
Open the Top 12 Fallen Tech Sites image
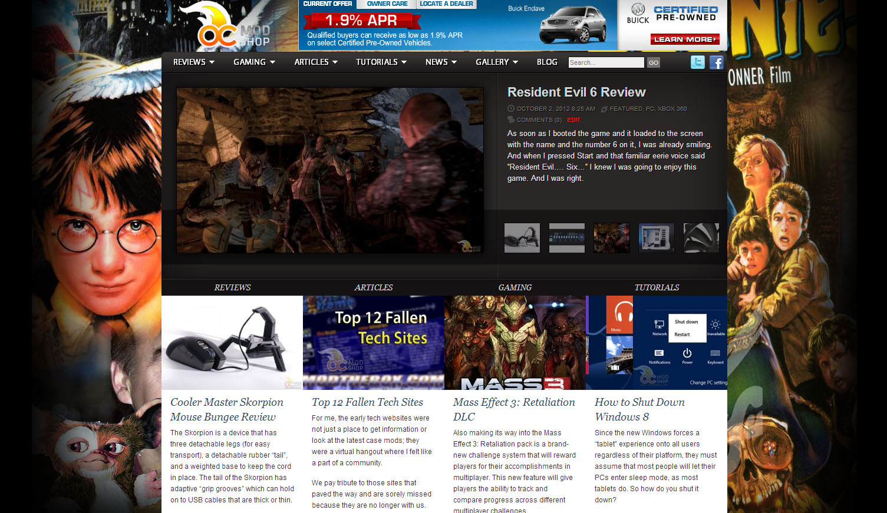(x=374, y=343)
